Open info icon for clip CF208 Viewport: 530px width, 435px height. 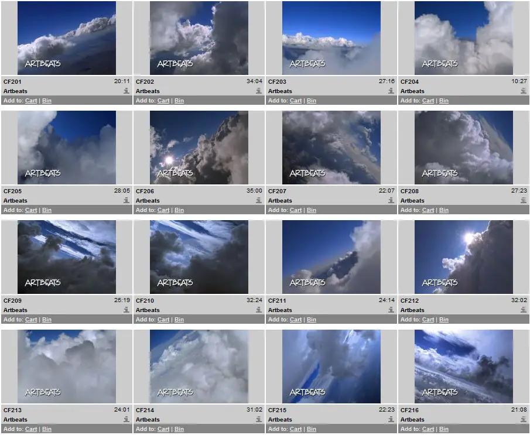(x=524, y=200)
